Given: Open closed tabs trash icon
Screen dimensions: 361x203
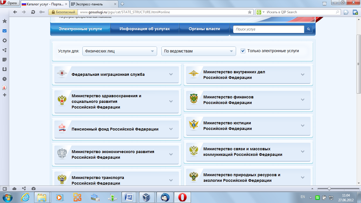Looking at the screenshot, I should (x=325, y=4).
